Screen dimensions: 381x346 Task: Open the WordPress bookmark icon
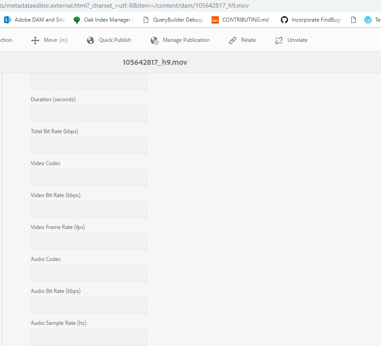(x=368, y=20)
